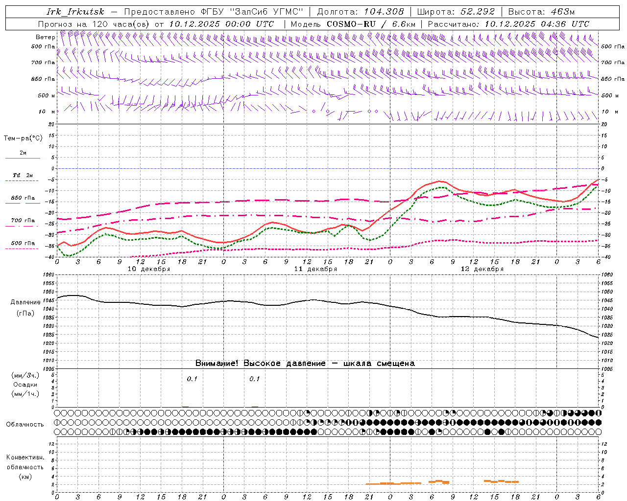Click the provider text ФГБУ "ЗапСиб УГМС"
The height and width of the screenshot is (501, 627).
point(252,12)
